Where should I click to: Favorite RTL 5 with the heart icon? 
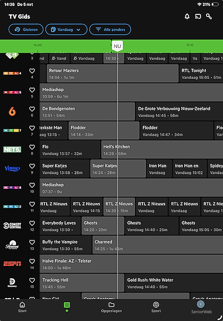32,90
